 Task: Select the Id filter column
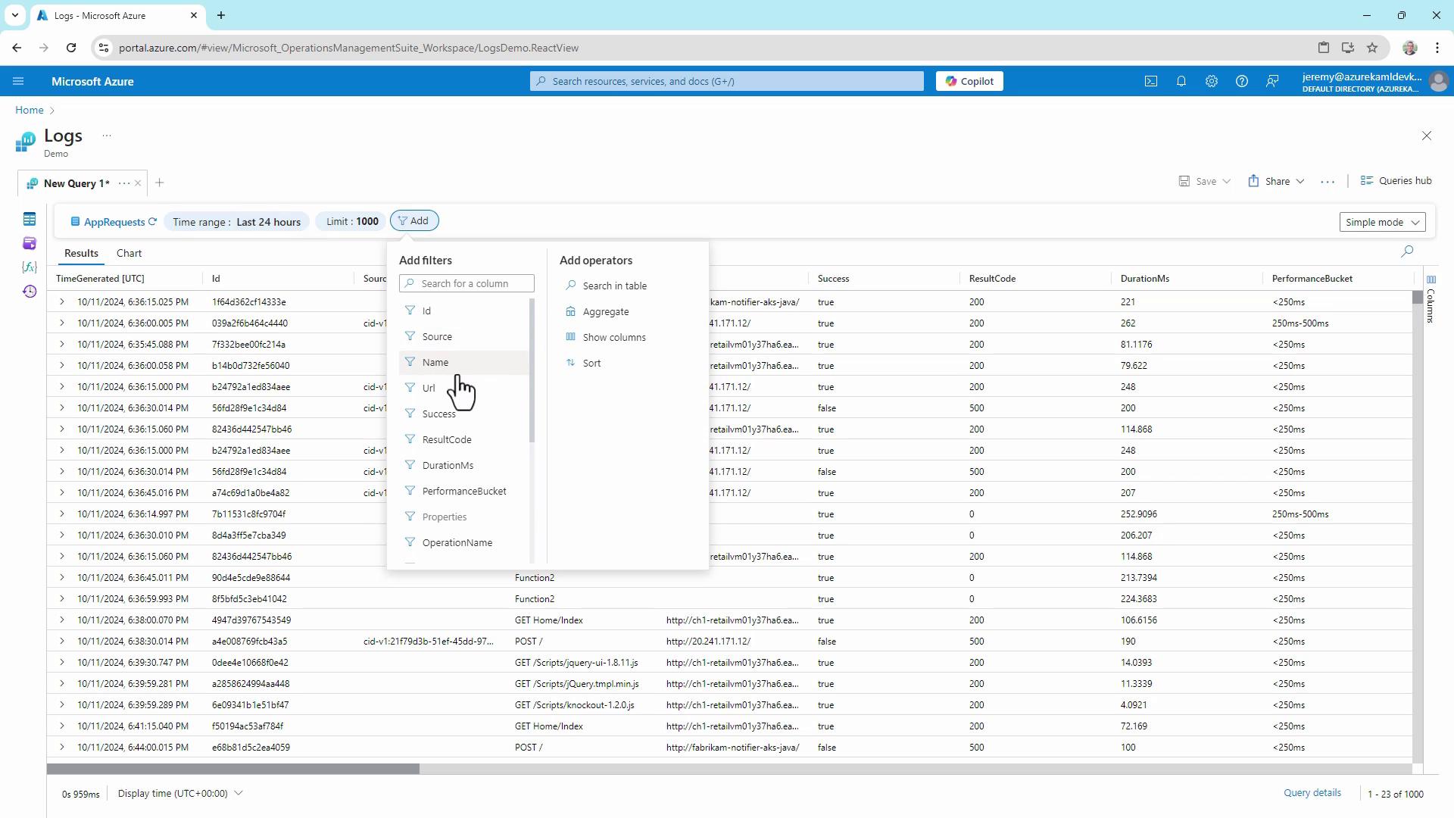[x=463, y=311]
